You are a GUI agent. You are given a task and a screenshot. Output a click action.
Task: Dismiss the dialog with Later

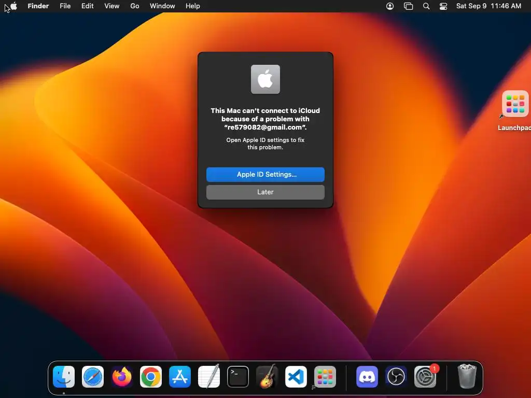(x=265, y=192)
